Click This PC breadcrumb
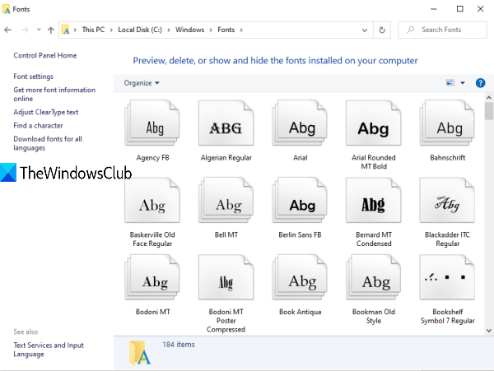The height and width of the screenshot is (371, 494). 93,30
